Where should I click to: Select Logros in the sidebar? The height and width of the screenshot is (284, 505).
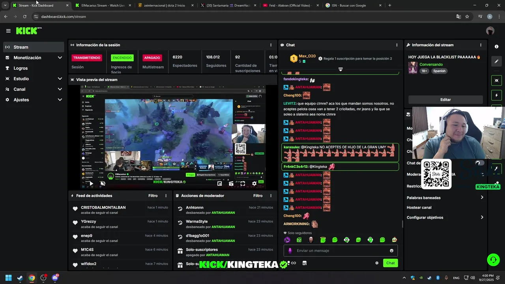(x=34, y=68)
